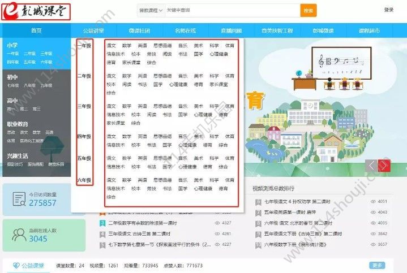Image resolution: width=407 pixels, height=273 pixels.
Task: Open the 普教课程 search category dropdown
Action: [151, 10]
